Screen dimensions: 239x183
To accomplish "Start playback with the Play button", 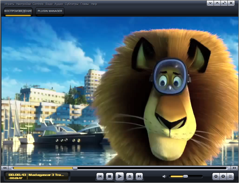I will [x=120, y=176].
